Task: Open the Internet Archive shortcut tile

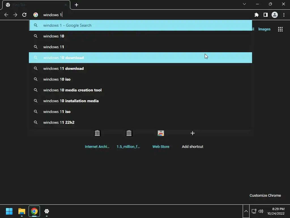Action: tap(97, 139)
